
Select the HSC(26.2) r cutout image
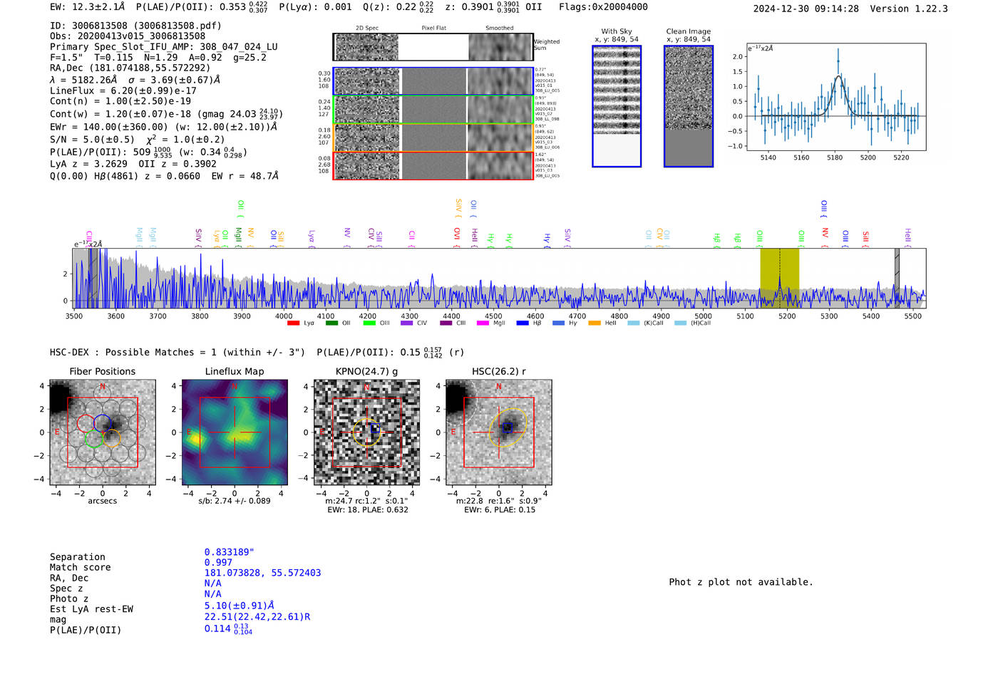[x=498, y=432]
